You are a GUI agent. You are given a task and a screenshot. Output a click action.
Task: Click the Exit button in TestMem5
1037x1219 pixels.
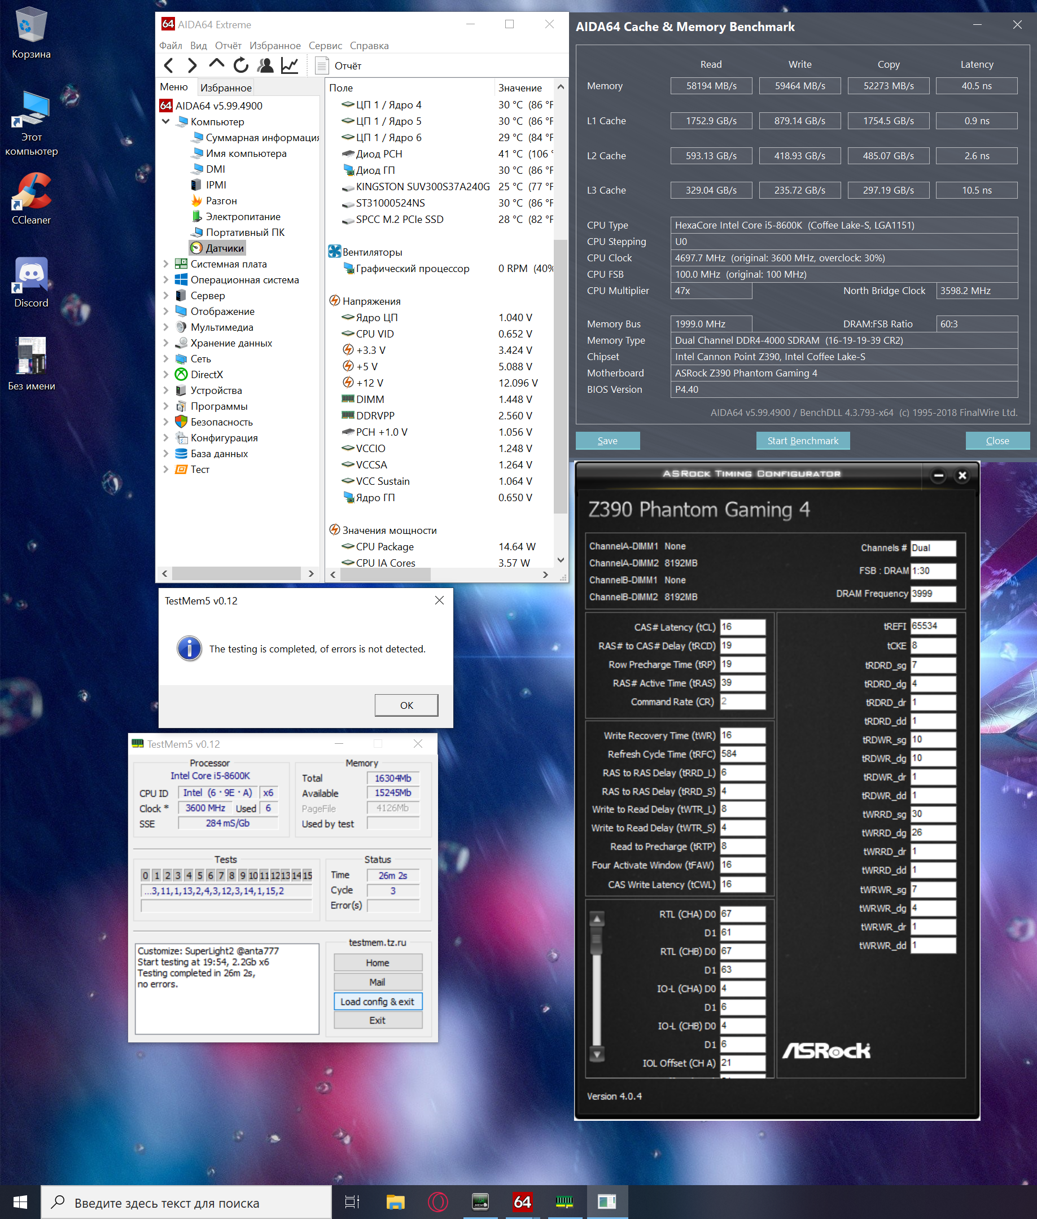378,1021
